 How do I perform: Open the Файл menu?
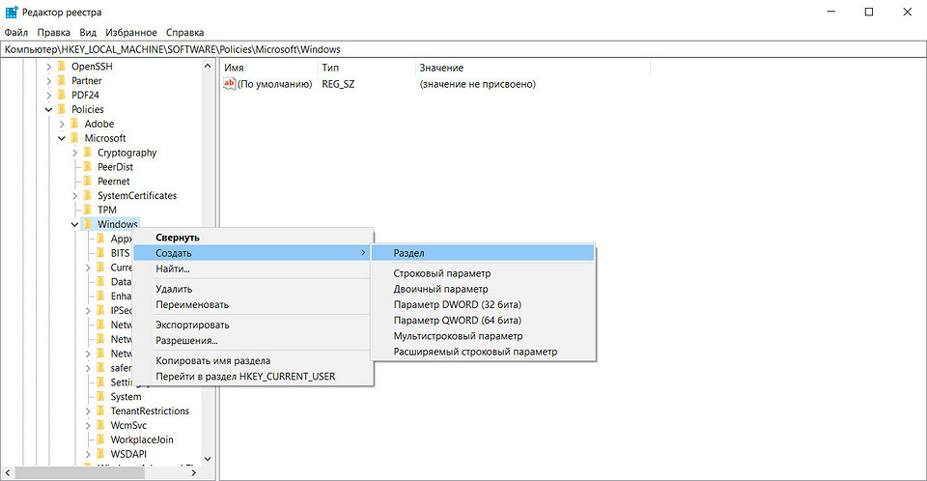pyautogui.click(x=15, y=32)
